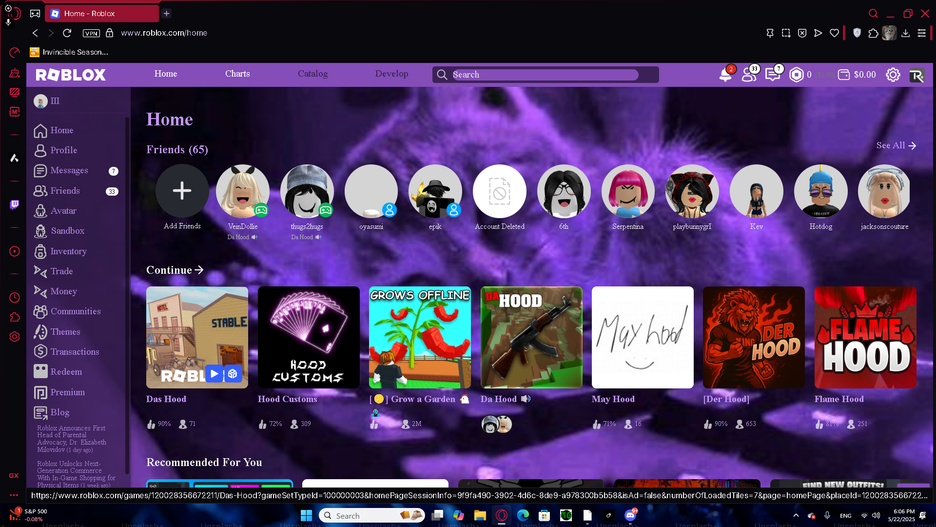Viewport: 936px width, 527px height.
Task: Toggle the VPN badge in address bar
Action: click(91, 33)
